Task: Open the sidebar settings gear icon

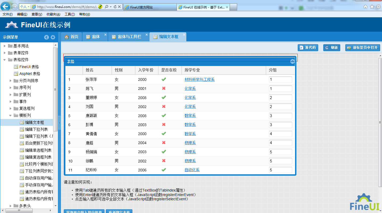Action: pos(53,37)
